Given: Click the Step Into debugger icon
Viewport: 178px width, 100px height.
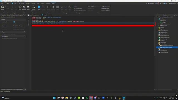Looking at the screenshot, I should (62, 7).
